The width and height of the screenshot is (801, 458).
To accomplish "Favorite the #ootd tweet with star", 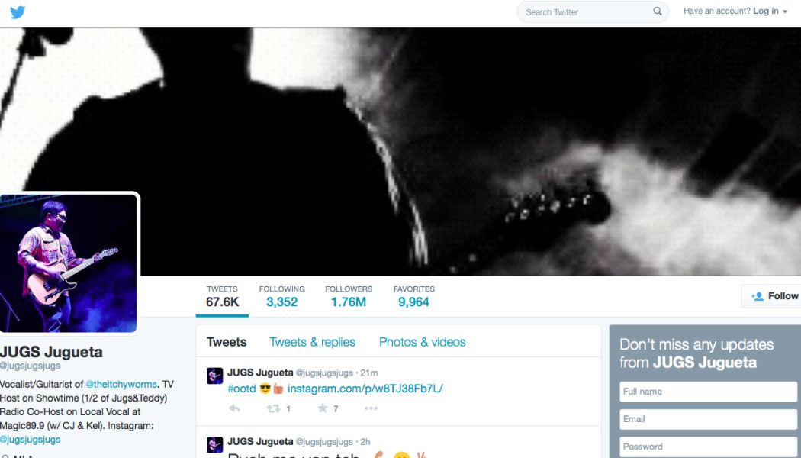I will click(323, 408).
